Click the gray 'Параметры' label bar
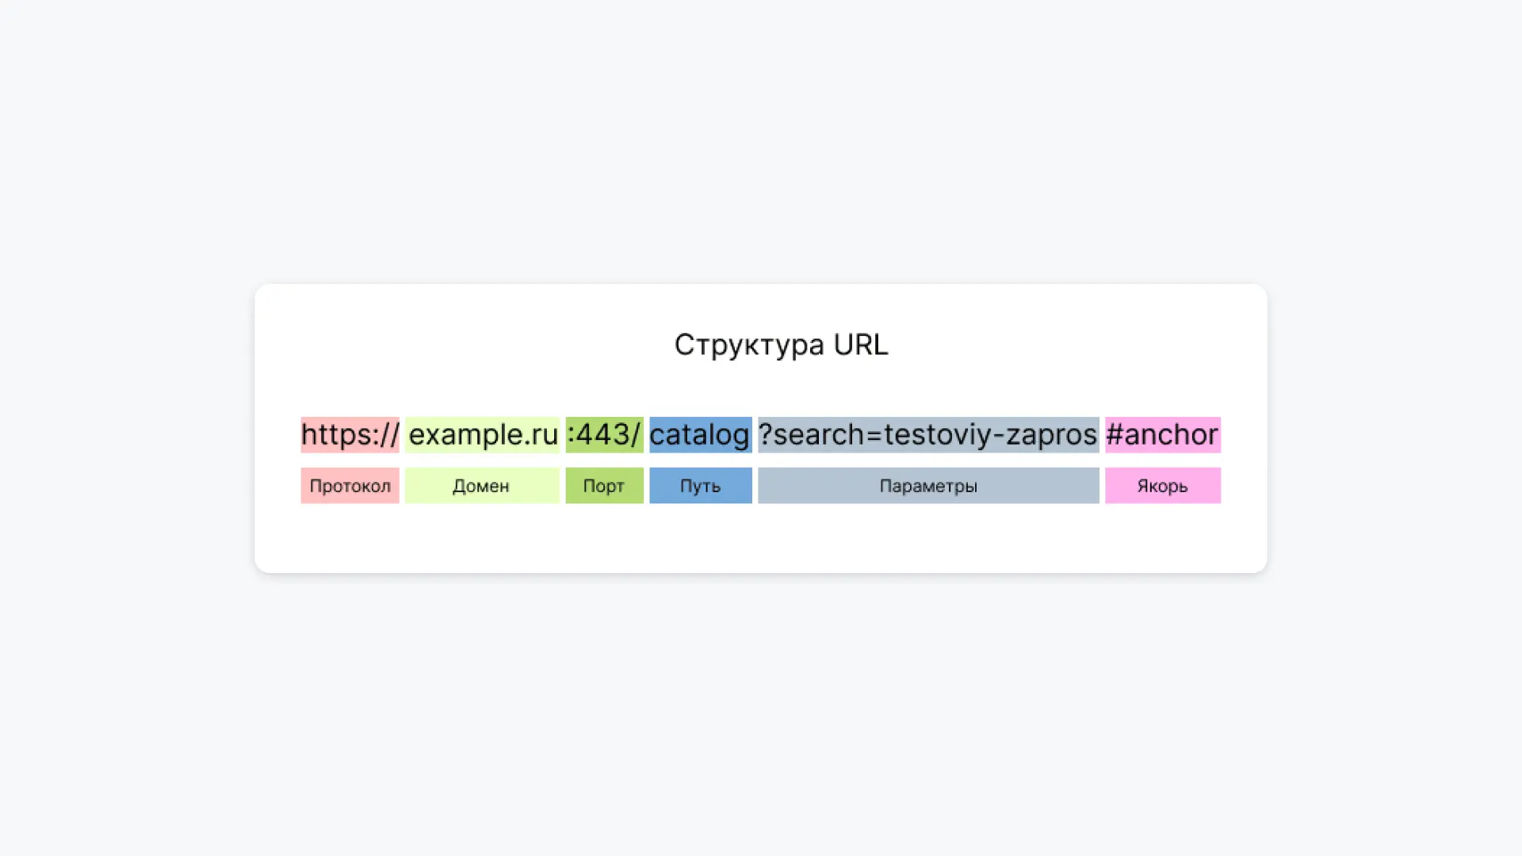The width and height of the screenshot is (1522, 856). (928, 485)
